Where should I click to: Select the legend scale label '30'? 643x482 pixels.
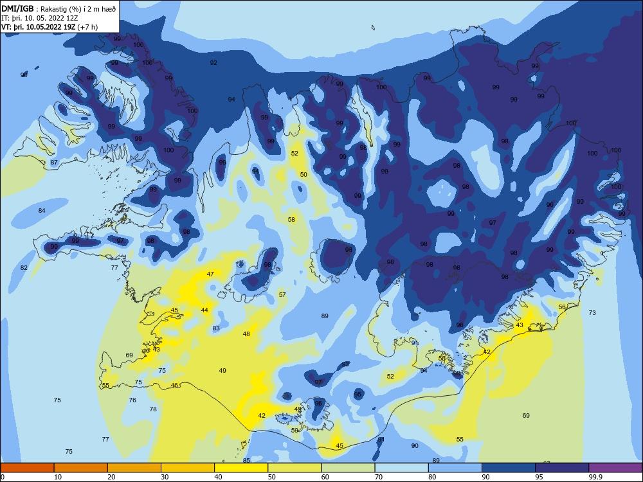(x=165, y=477)
